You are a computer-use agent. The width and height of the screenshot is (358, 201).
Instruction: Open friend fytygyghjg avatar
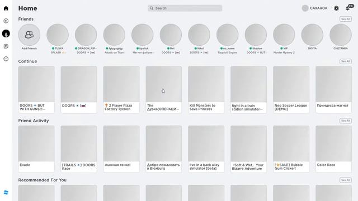point(114,35)
